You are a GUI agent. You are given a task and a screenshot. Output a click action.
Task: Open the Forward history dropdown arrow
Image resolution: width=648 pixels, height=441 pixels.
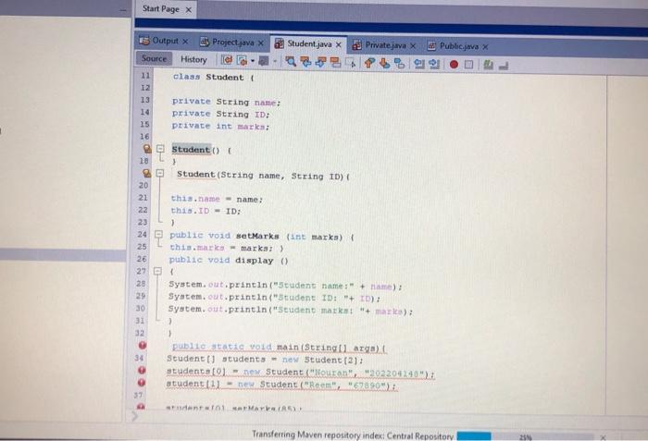[274, 62]
